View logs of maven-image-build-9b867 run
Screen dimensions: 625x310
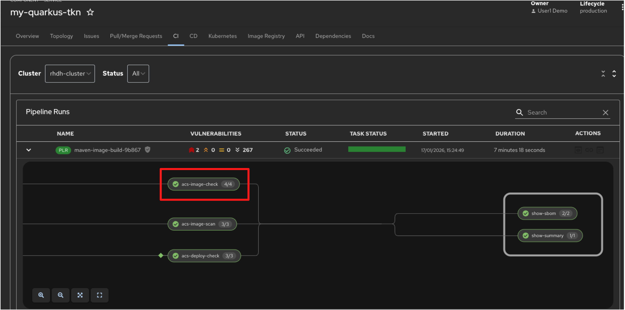coord(600,150)
